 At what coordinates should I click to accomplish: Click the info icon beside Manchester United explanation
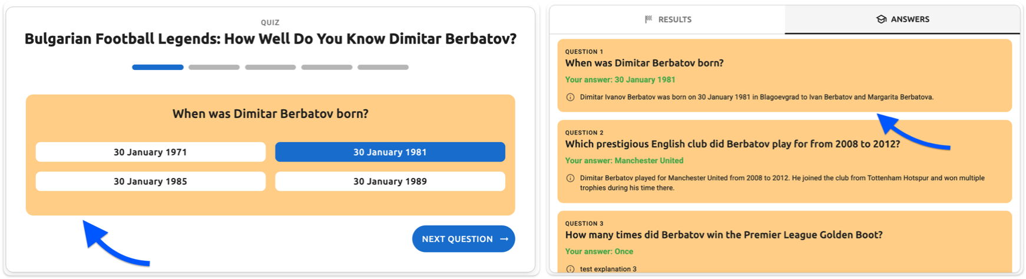point(570,179)
